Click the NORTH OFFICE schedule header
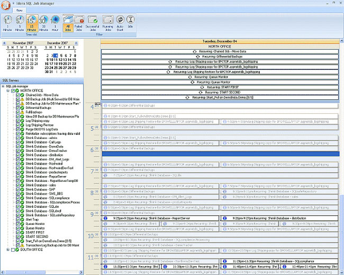This screenshot has height=275, width=344. [220, 47]
